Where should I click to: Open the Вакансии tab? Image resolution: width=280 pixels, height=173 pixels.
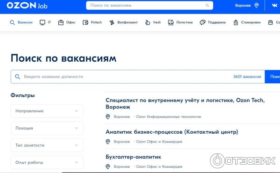point(21,22)
